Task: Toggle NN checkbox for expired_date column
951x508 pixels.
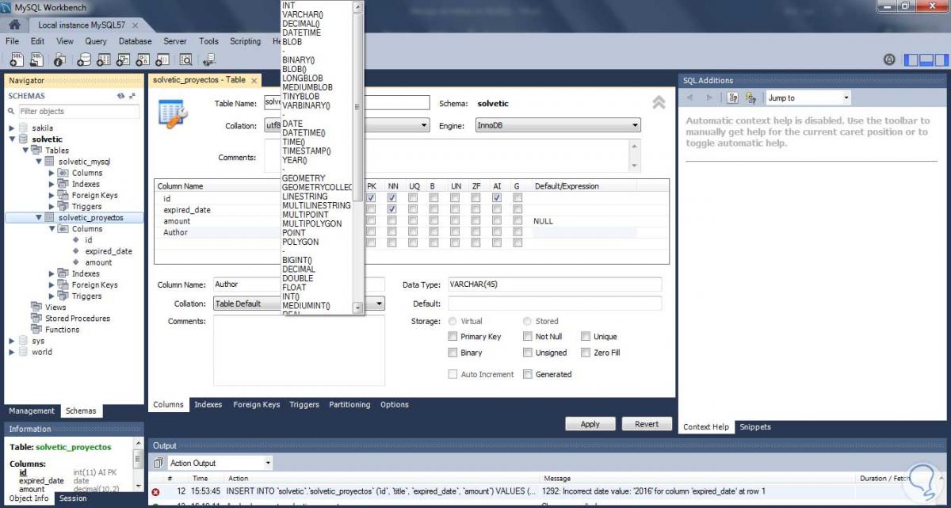Action: pyautogui.click(x=392, y=209)
